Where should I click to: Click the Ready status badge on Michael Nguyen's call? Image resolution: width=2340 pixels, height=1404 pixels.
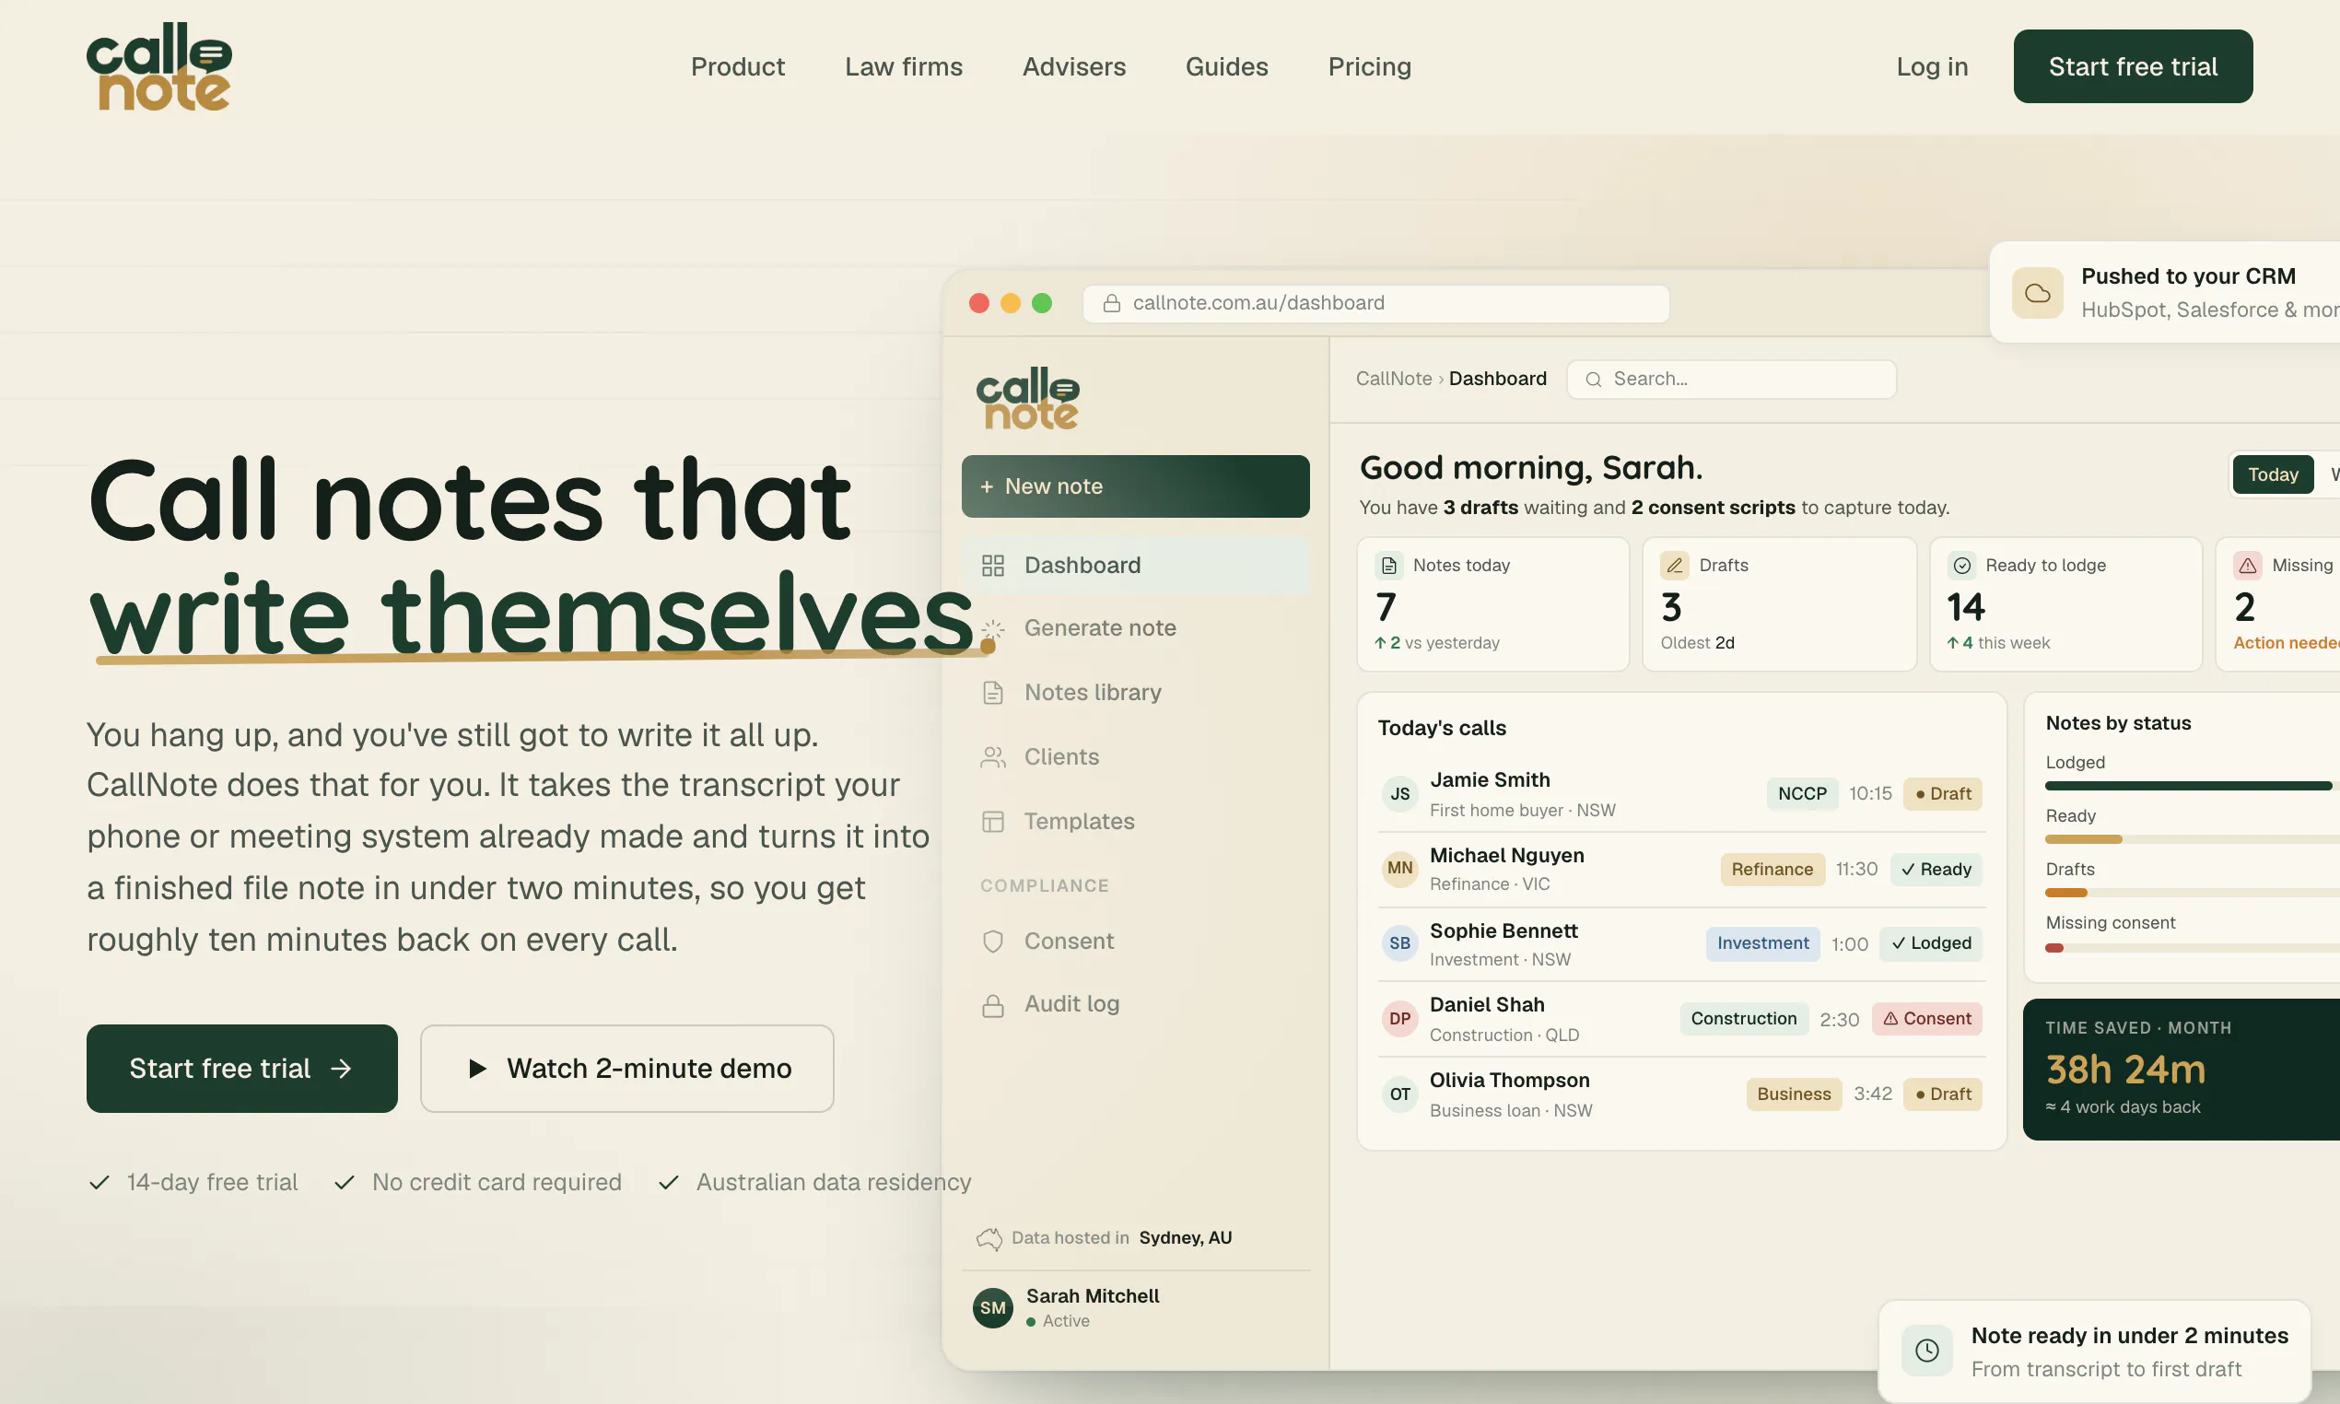1936,870
